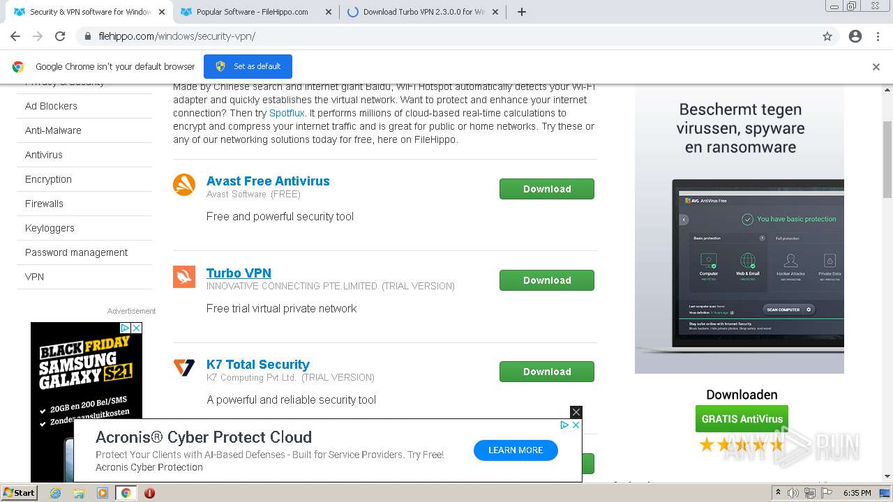This screenshot has width=893, height=502.
Task: Download Avast Free Antivirus
Action: click(547, 189)
